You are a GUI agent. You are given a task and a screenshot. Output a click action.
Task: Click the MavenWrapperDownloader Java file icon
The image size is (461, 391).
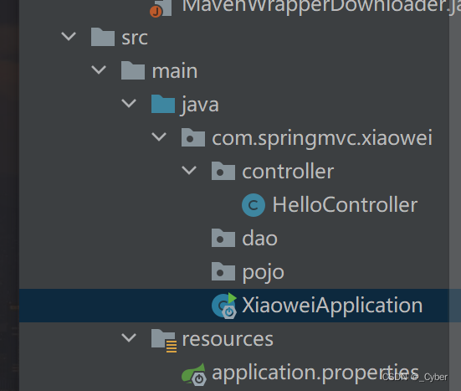(x=161, y=8)
